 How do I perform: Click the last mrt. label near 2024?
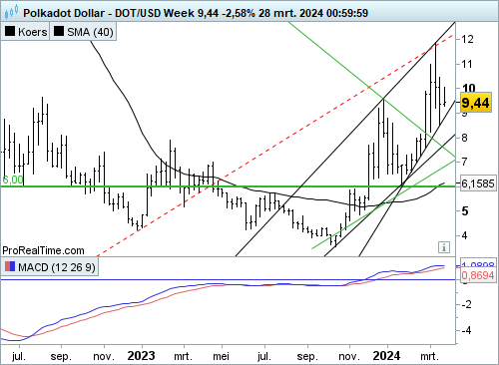(430, 356)
